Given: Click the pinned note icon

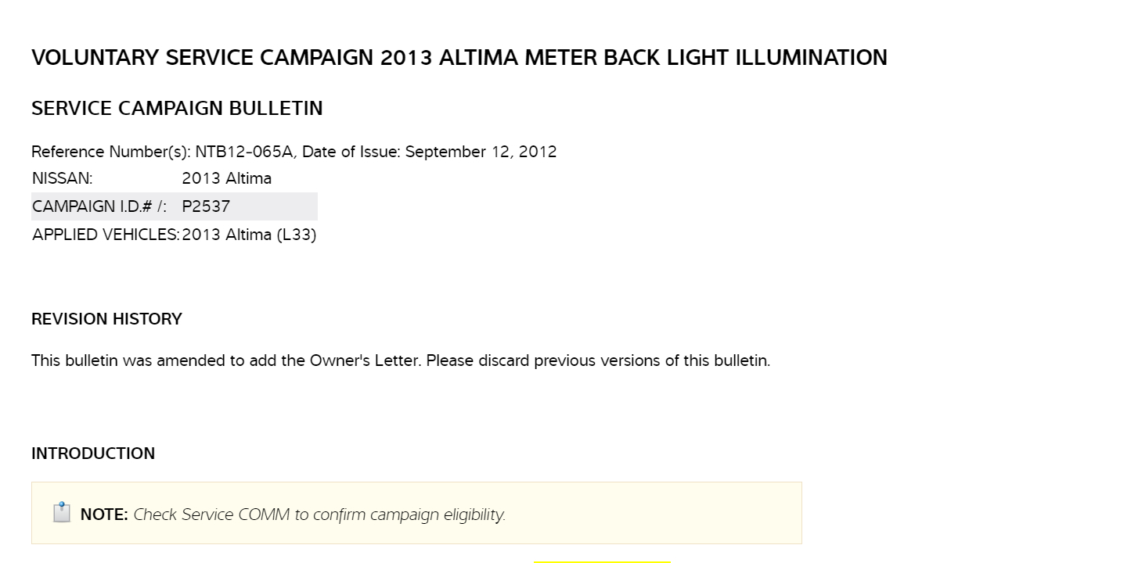Looking at the screenshot, I should pos(62,513).
